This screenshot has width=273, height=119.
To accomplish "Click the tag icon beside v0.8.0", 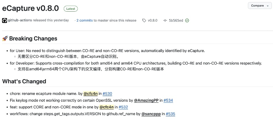I will [x=144, y=21].
